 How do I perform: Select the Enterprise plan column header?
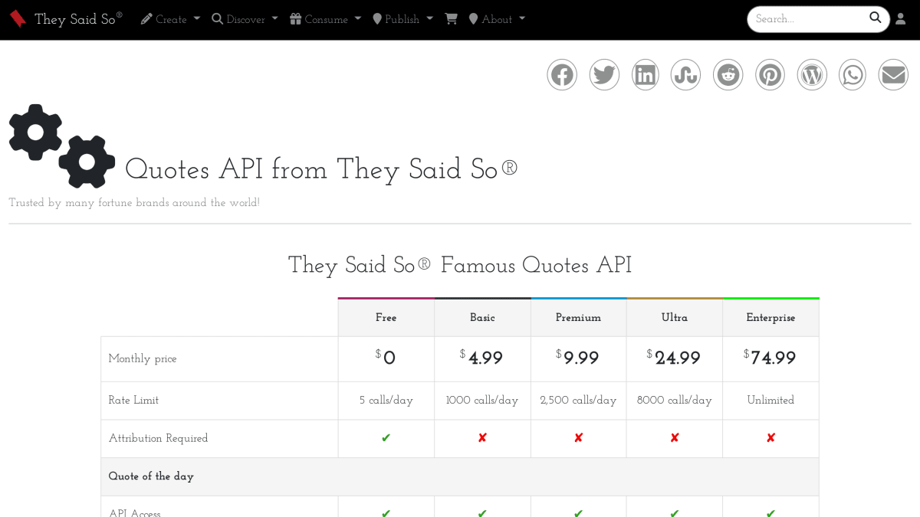pyautogui.click(x=770, y=318)
